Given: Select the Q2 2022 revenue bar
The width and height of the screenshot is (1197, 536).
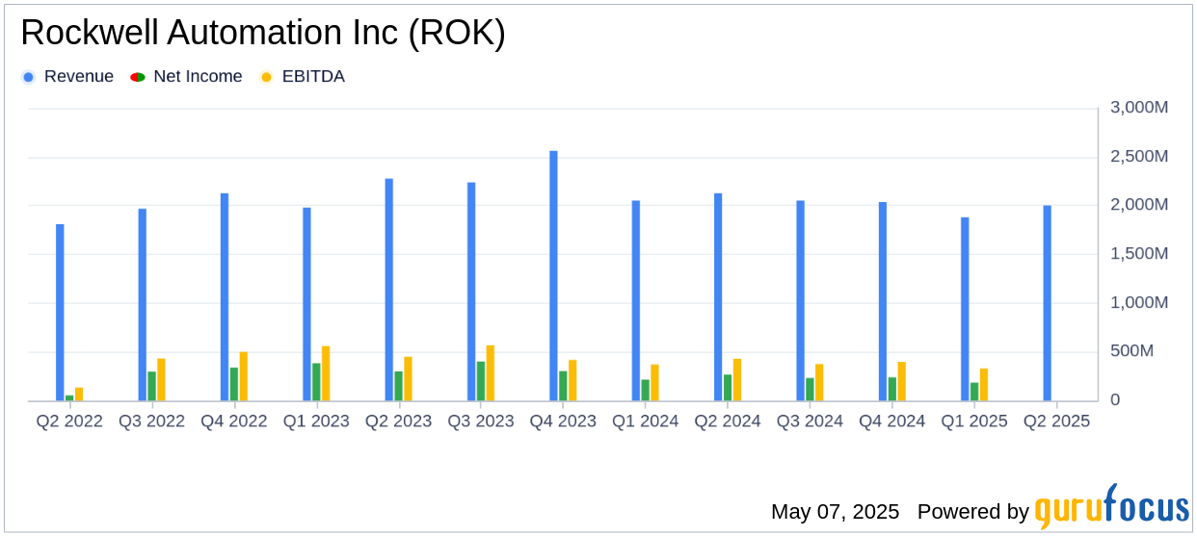Looking at the screenshot, I should coord(60,312).
